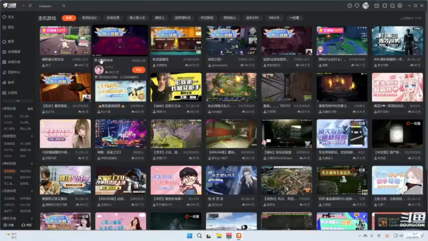Open the Douyu app icon on taskbar

[x=239, y=236]
